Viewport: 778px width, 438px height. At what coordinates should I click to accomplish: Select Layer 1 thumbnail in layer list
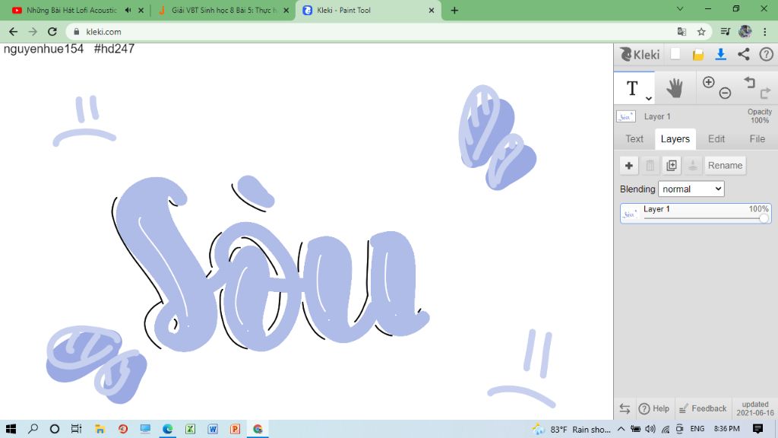click(x=630, y=214)
